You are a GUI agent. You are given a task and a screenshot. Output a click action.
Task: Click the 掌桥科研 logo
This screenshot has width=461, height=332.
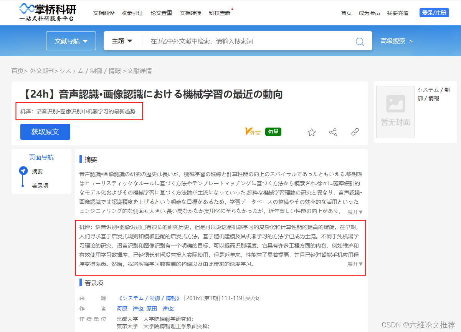(x=48, y=12)
